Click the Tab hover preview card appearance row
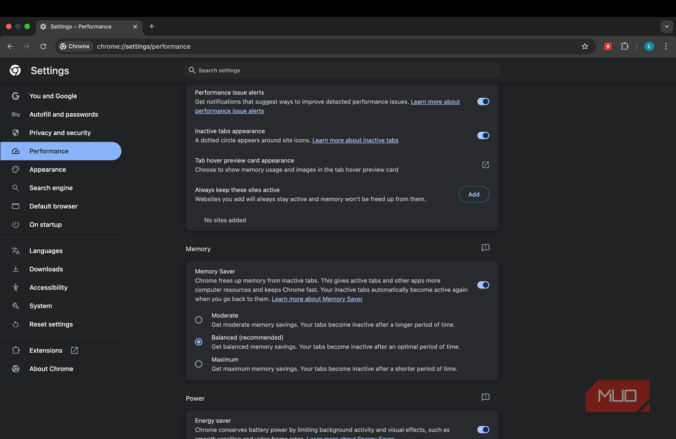Viewport: 676px width, 439px height. click(x=342, y=165)
